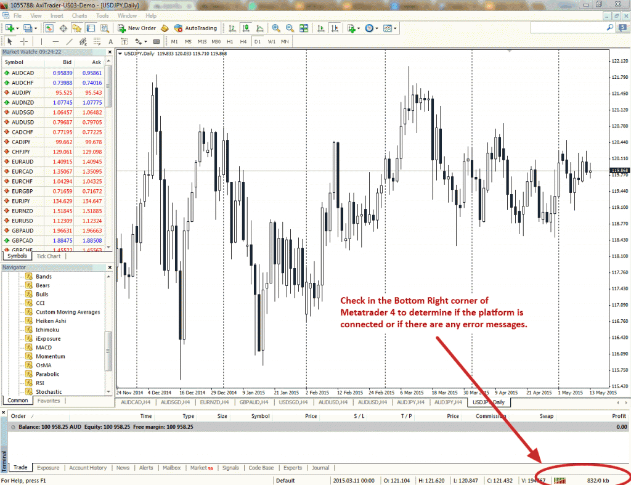Switch to the Account History tab
Screen dimensions: 631x485
point(88,468)
